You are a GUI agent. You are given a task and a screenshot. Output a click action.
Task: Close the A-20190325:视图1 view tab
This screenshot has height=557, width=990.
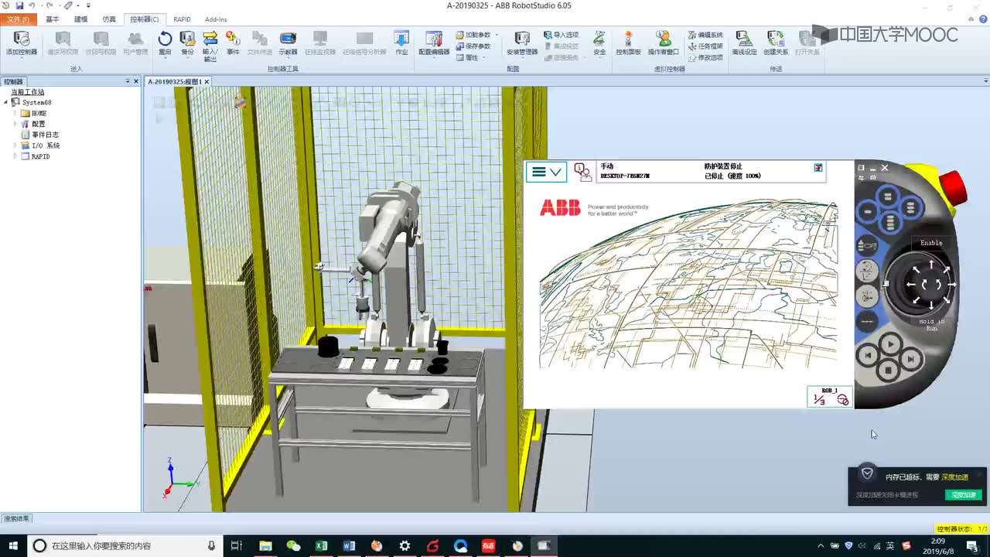[x=207, y=81]
